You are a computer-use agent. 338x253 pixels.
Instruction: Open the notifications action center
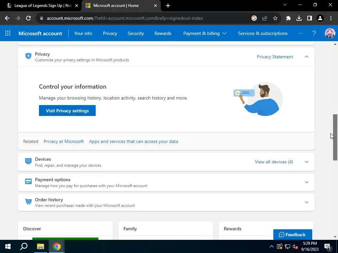[x=328, y=246]
